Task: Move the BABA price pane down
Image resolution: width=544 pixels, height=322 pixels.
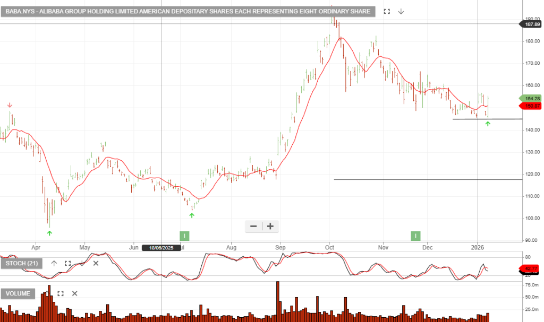Action: (x=401, y=11)
